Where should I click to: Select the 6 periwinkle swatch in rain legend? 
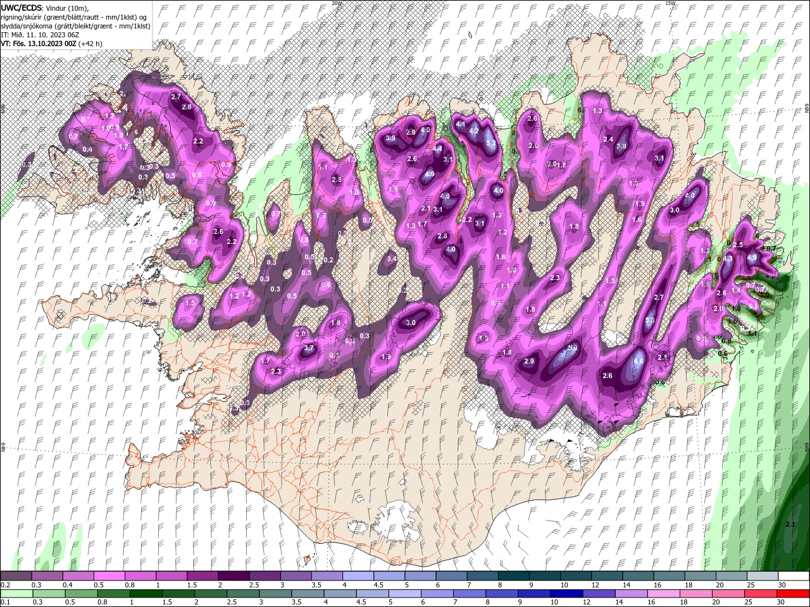click(x=437, y=593)
